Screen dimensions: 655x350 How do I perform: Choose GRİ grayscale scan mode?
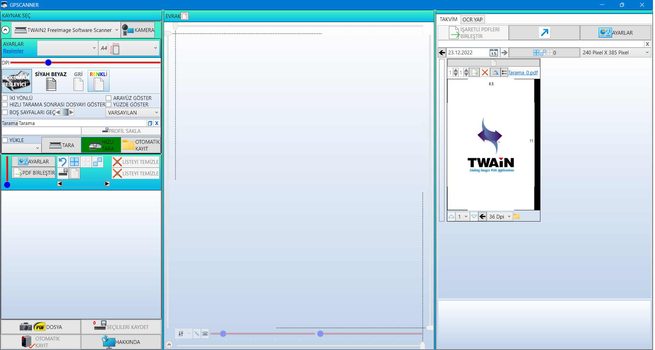click(x=78, y=81)
